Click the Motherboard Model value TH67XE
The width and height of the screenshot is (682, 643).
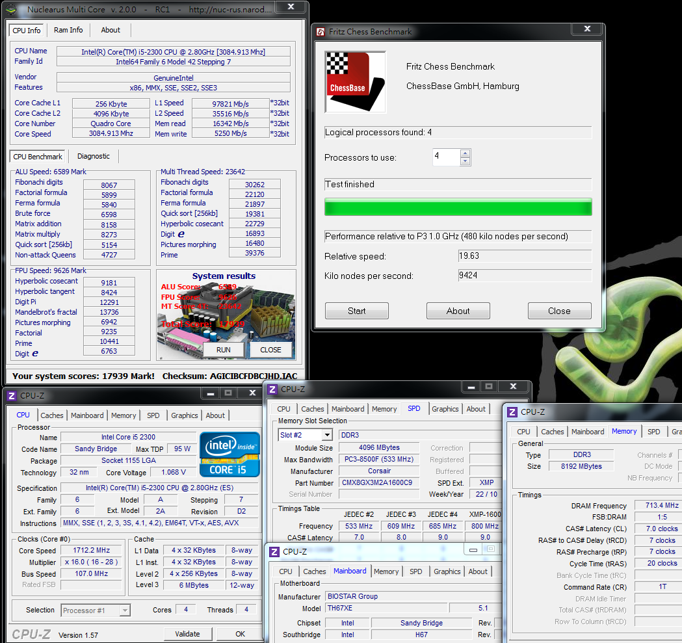click(387, 608)
